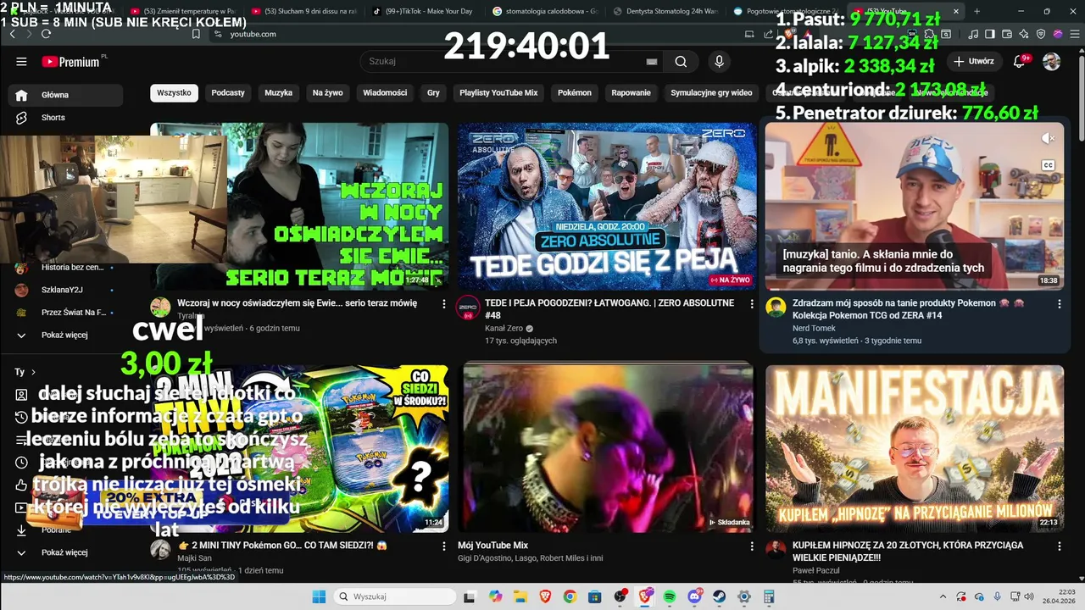Open Discord from the taskbar
Image resolution: width=1085 pixels, height=610 pixels.
pos(695,596)
